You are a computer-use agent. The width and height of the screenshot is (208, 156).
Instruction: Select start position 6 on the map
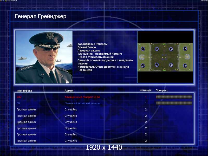pos(171,65)
